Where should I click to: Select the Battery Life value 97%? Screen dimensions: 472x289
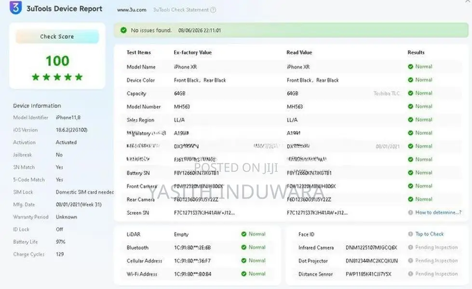pyautogui.click(x=60, y=242)
